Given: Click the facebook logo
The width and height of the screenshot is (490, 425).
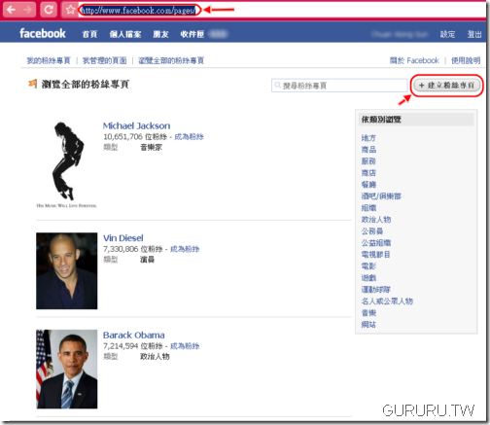Looking at the screenshot, I should [43, 33].
